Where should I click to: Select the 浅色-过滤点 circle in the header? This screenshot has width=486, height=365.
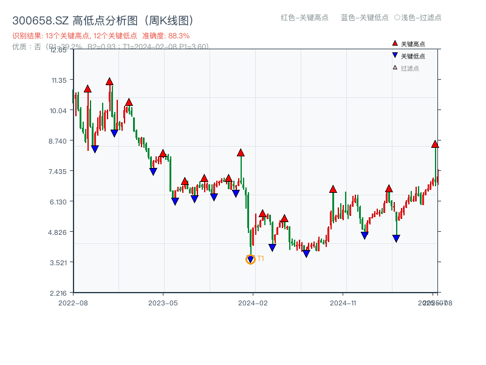(x=397, y=18)
